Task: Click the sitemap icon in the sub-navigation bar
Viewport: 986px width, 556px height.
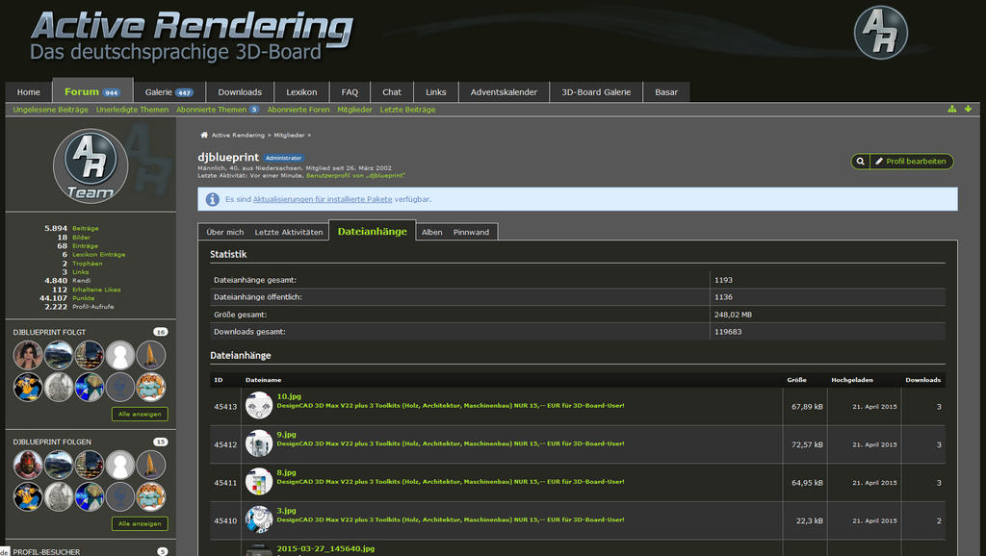Action: [x=952, y=110]
